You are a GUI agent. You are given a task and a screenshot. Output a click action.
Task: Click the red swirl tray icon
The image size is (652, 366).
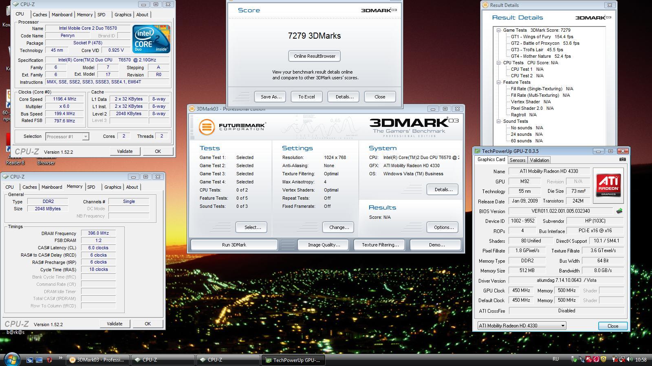point(596,359)
